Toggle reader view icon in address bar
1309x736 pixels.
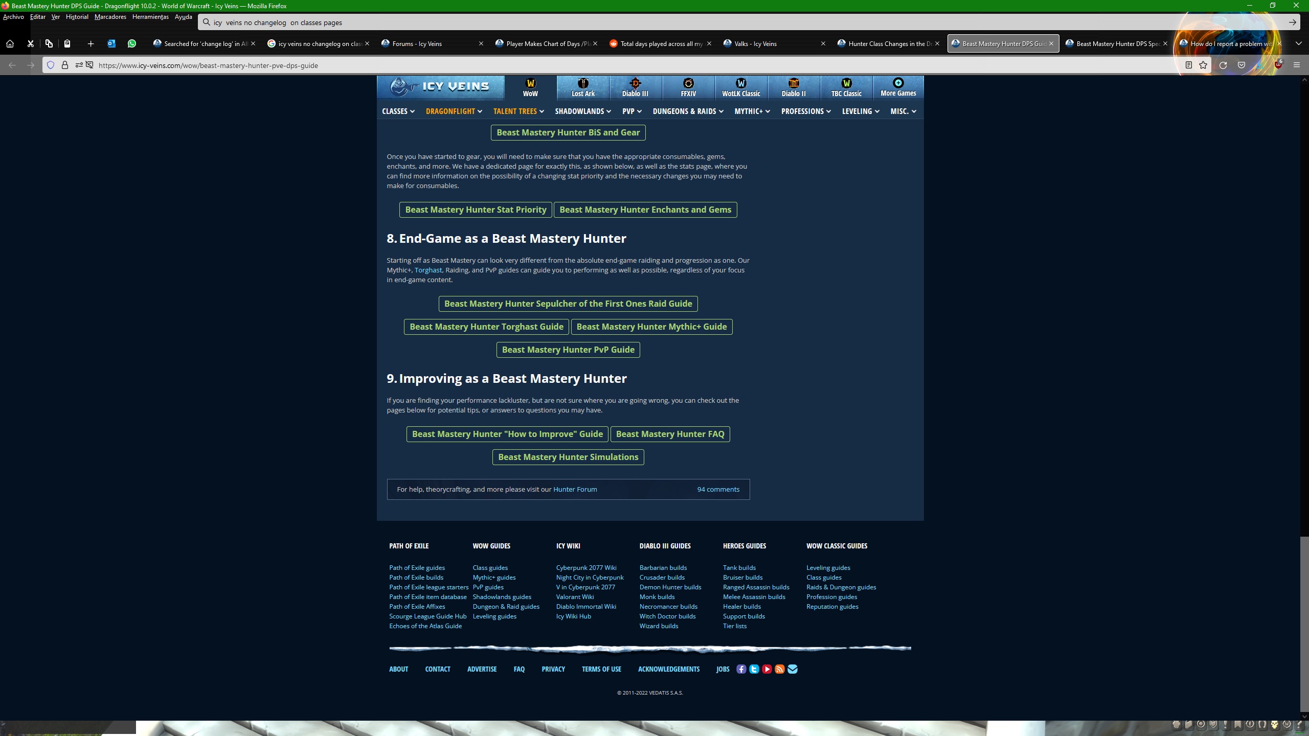click(x=1189, y=65)
